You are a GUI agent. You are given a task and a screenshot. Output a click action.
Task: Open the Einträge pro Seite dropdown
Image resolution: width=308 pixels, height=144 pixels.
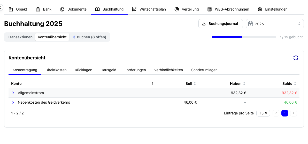pyautogui.click(x=263, y=113)
